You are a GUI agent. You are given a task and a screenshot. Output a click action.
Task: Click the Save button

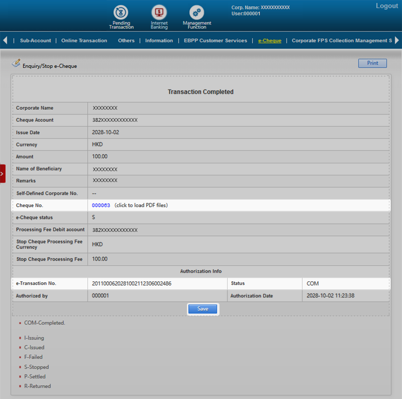pyautogui.click(x=203, y=309)
